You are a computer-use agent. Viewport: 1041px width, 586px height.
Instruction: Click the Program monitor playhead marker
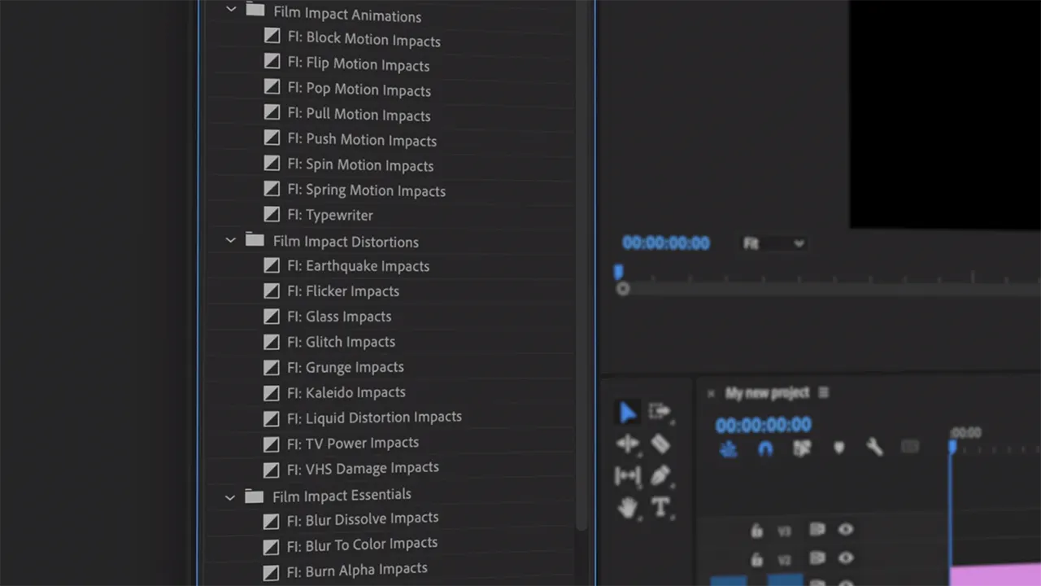point(618,271)
